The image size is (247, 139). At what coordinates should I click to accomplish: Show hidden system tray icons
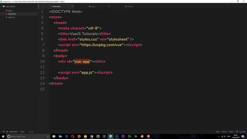coord(219,136)
